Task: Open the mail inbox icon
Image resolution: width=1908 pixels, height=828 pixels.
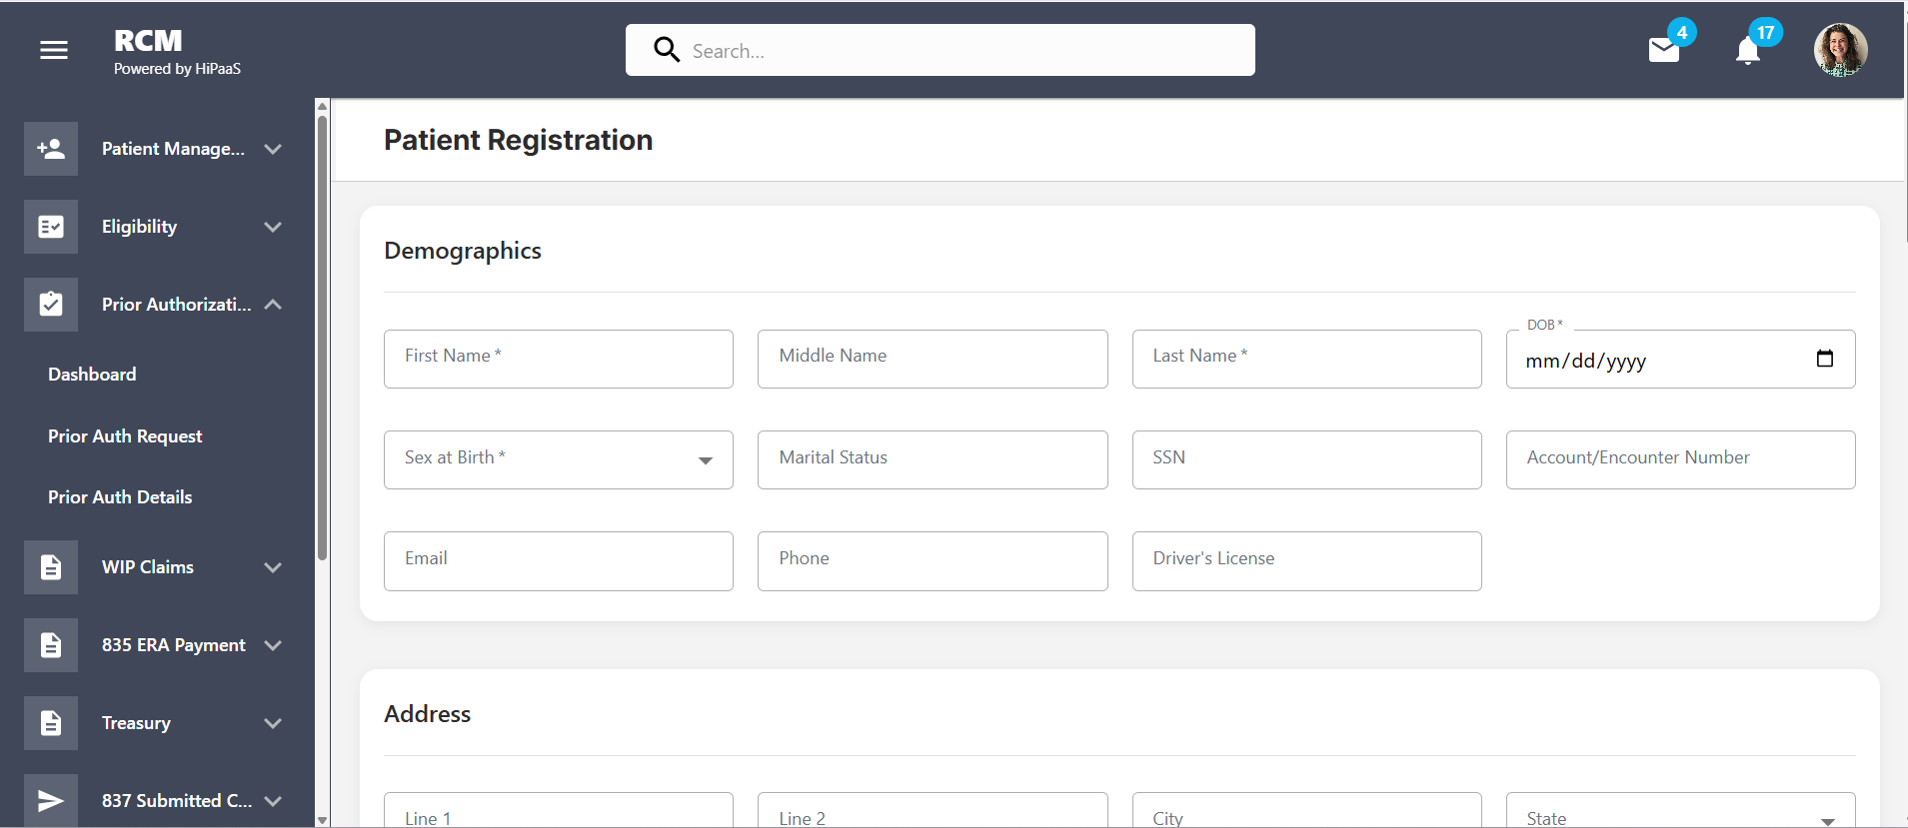Action: click(x=1664, y=50)
